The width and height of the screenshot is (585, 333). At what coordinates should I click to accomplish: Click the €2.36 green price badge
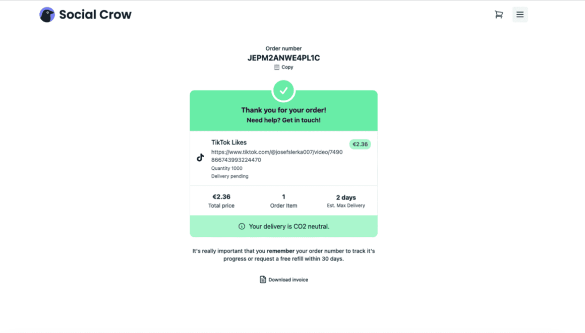tap(360, 145)
